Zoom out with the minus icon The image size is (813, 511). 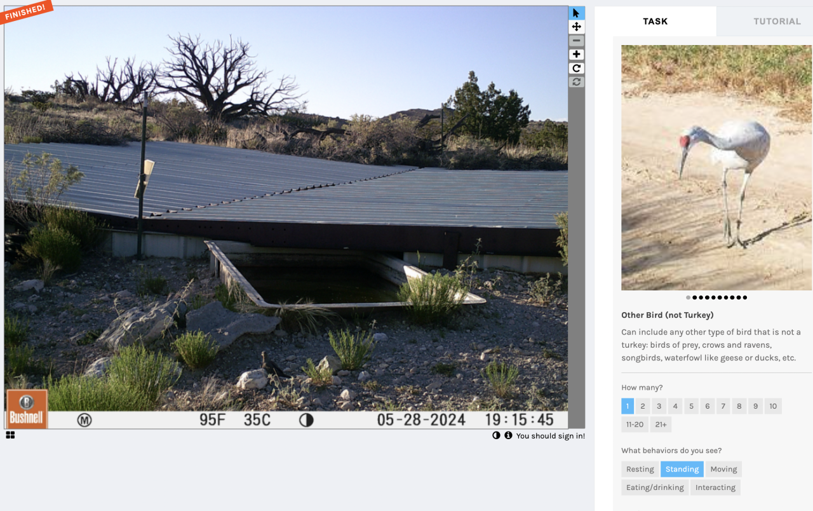coord(576,41)
